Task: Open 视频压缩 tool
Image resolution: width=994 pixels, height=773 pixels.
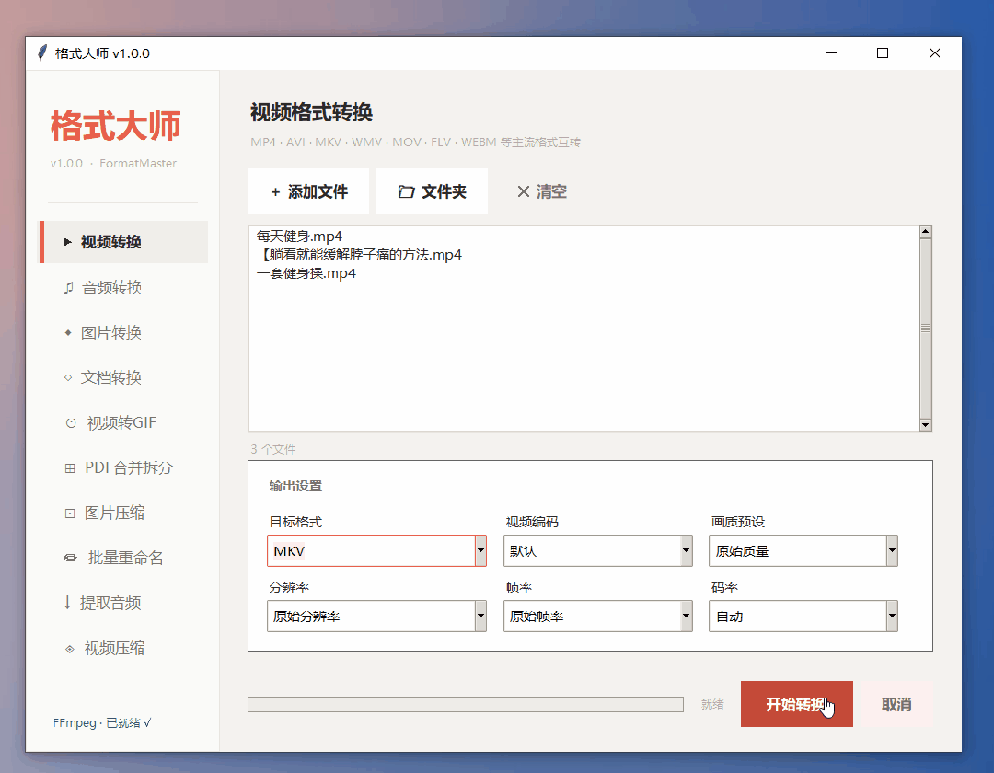Action: tap(124, 648)
